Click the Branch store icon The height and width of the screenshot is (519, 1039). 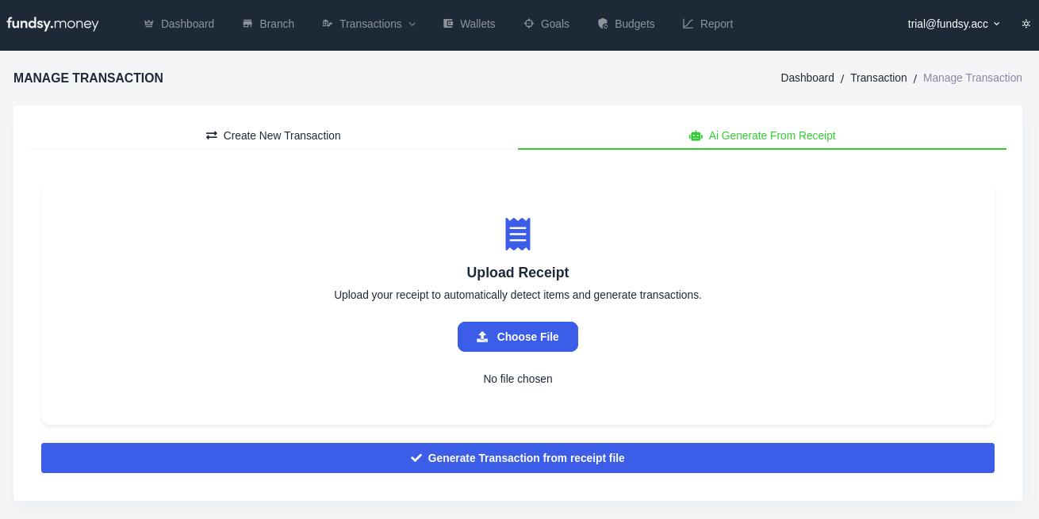point(247,24)
